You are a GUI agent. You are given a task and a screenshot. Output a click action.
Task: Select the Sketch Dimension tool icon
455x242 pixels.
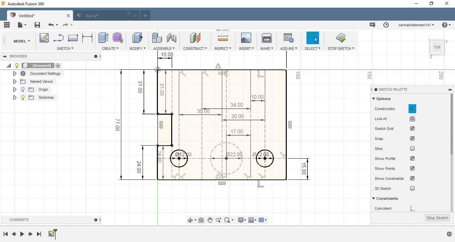tap(87, 38)
